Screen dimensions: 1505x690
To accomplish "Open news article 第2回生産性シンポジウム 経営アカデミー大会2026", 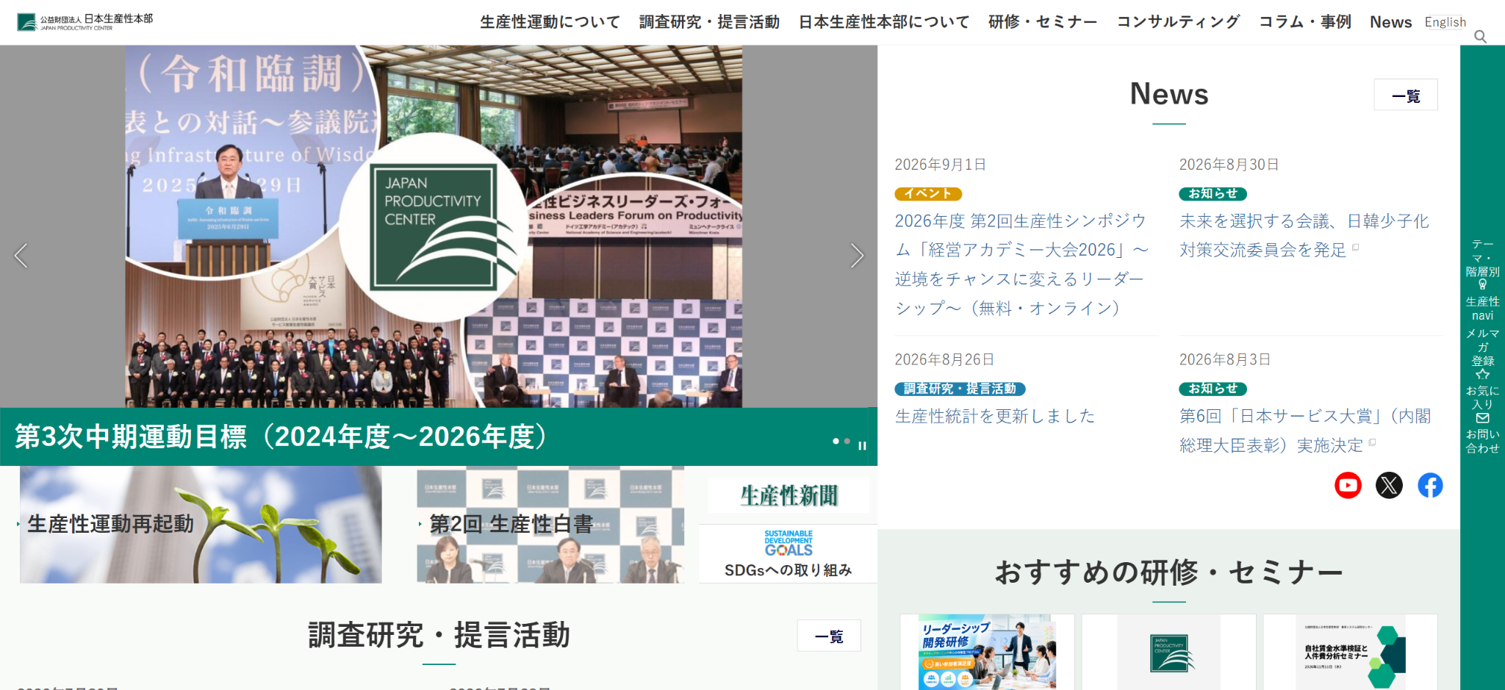I will coord(1021,265).
